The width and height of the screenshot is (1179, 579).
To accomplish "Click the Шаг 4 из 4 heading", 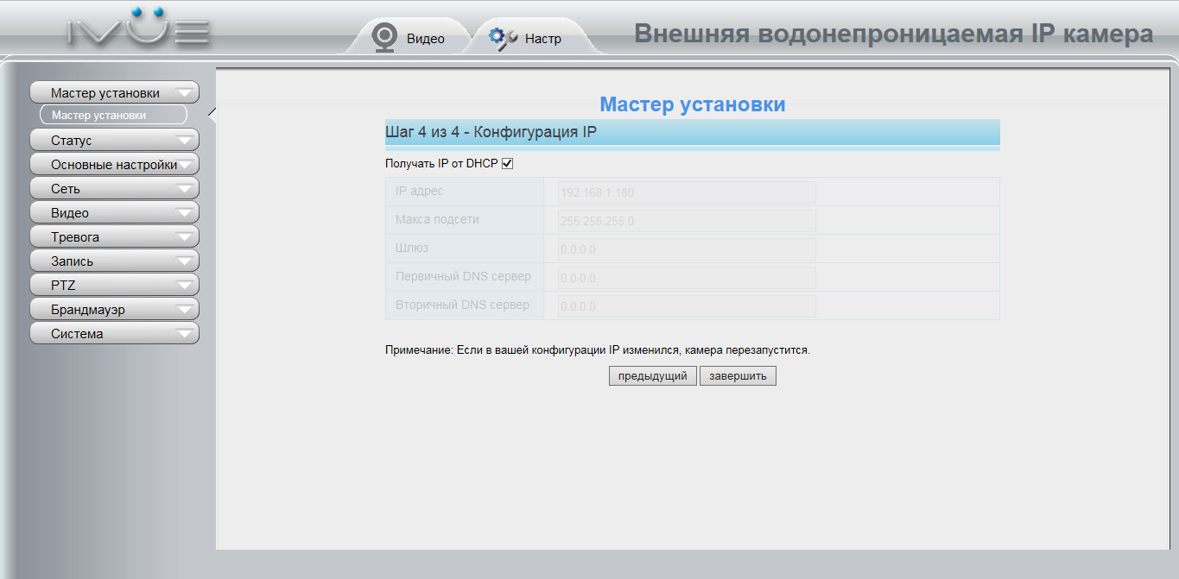I will 491,132.
